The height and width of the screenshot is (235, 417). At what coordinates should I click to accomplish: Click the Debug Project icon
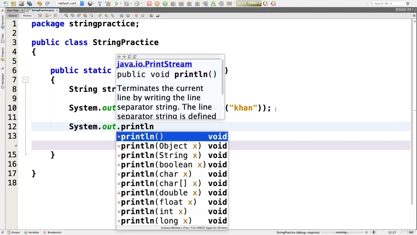(126, 4)
